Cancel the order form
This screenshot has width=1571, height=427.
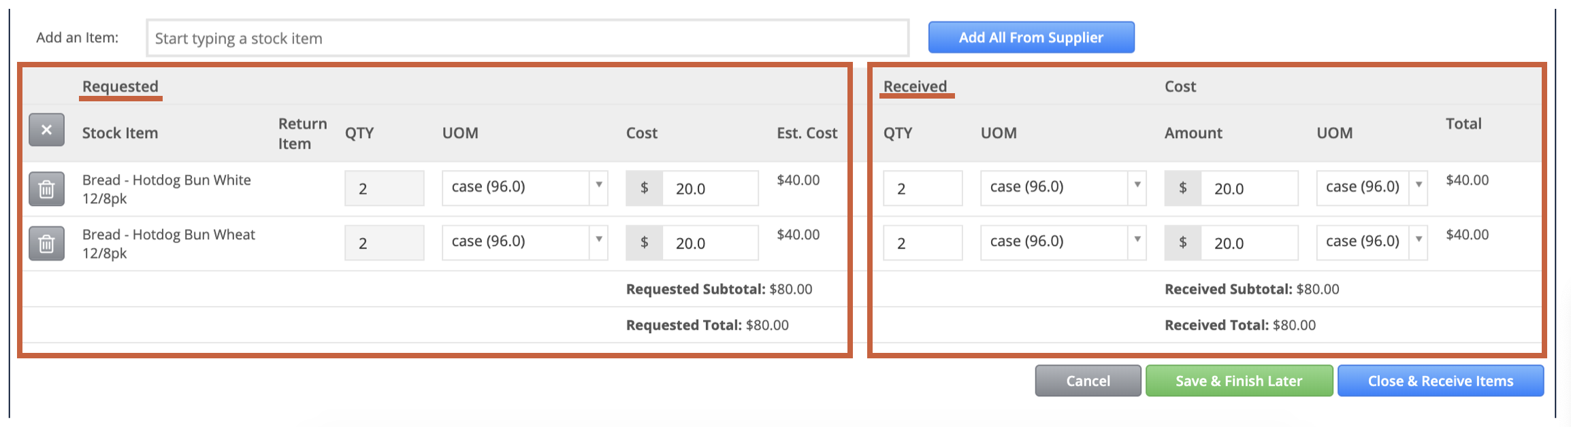coord(1088,381)
